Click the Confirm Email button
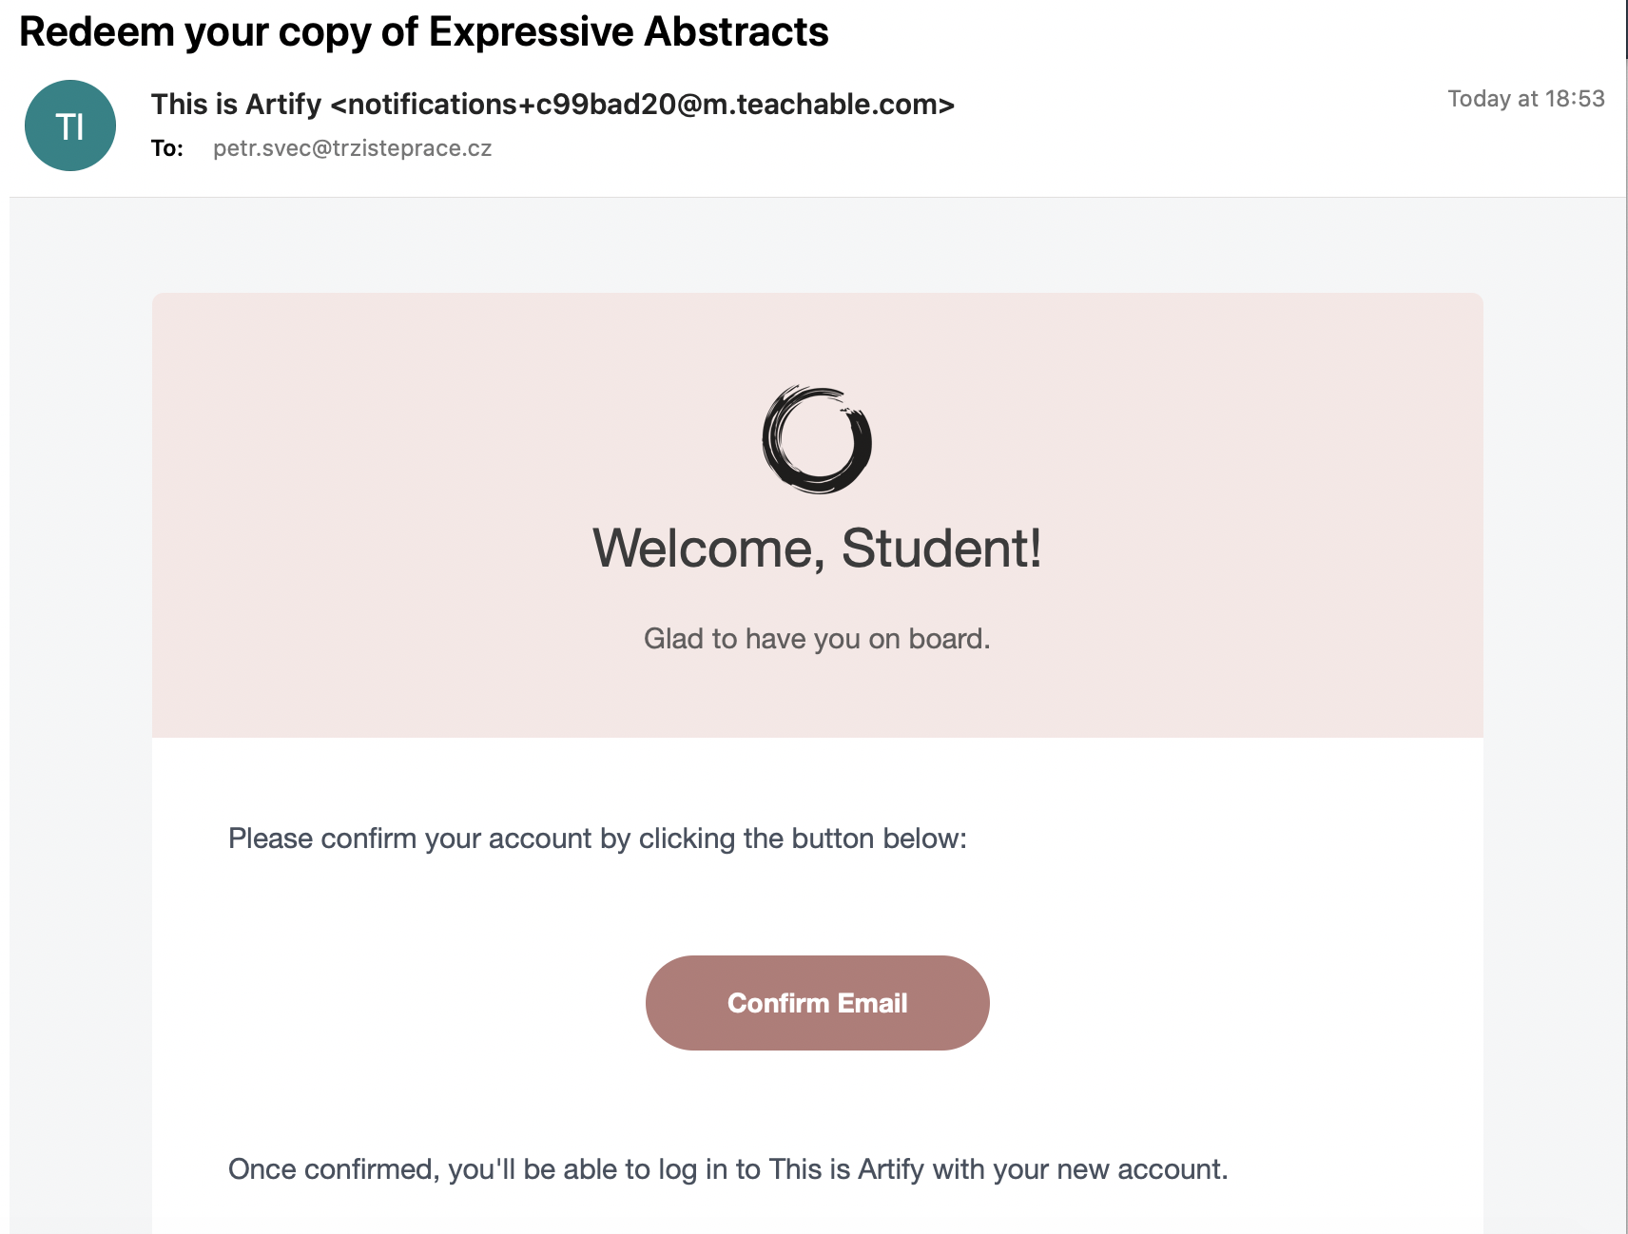1628x1234 pixels. pyautogui.click(x=817, y=1003)
